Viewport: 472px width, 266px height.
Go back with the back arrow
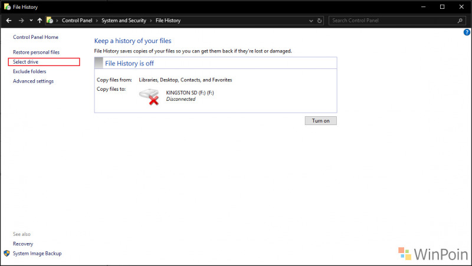click(9, 21)
